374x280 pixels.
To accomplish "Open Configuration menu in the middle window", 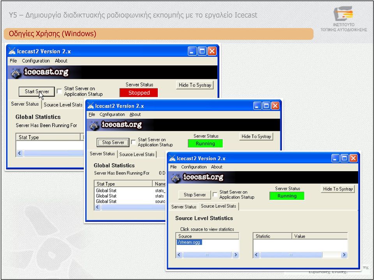I will point(112,114).
